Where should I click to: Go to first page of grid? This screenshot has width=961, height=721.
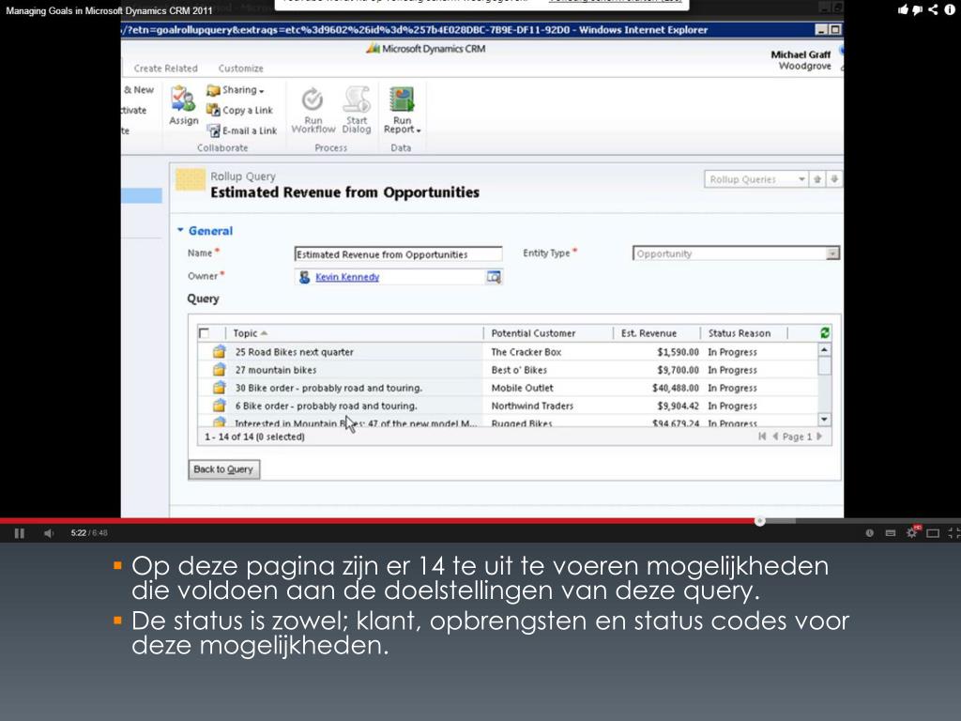point(762,437)
